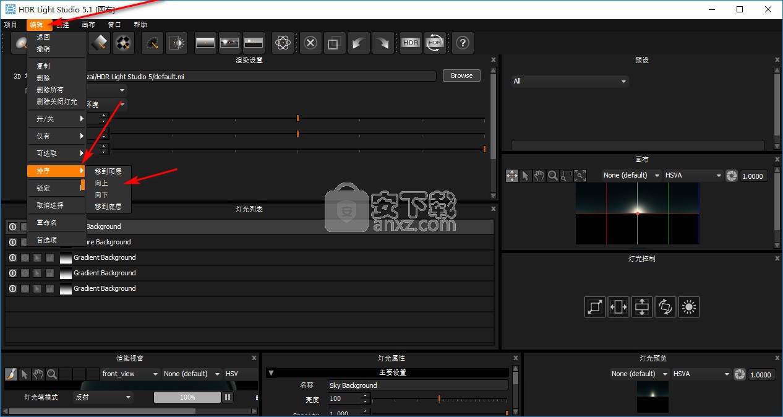Toggle selectable arrow for first Gradient Background
This screenshot has width=783, height=417.
point(37,257)
